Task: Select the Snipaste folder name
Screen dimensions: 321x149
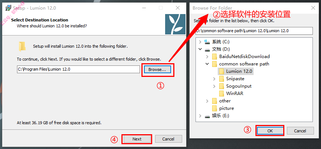Action: (x=235, y=79)
